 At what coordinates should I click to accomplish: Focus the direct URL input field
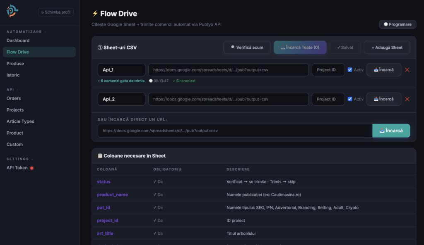coord(235,131)
